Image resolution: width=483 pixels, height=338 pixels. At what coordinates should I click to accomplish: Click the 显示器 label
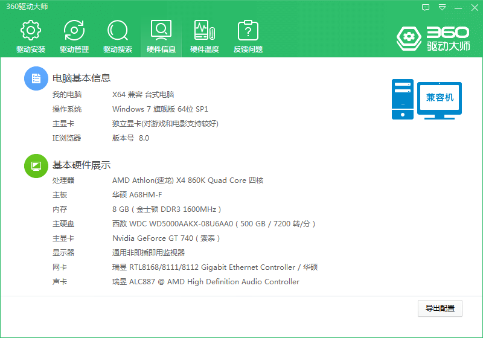coord(63,253)
